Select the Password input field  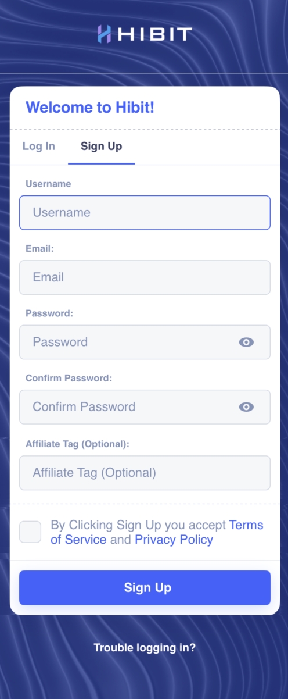[145, 342]
